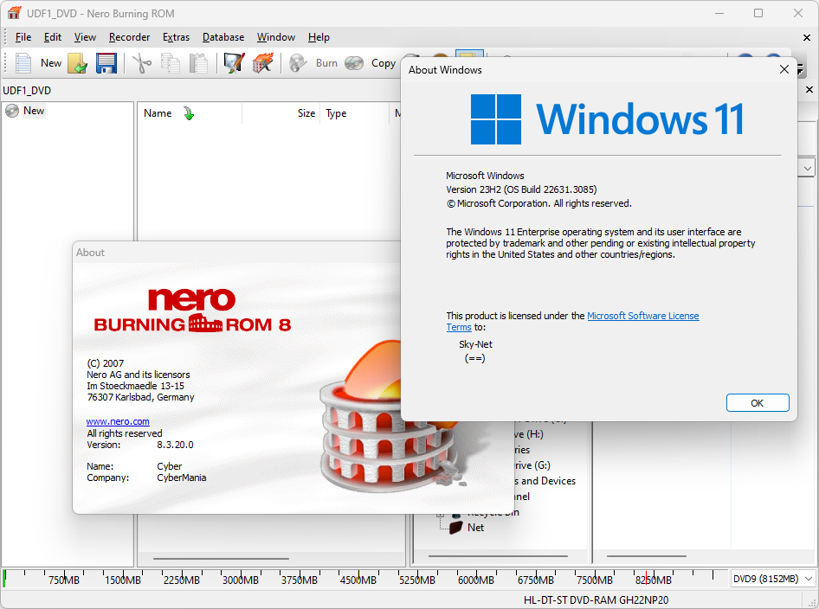The height and width of the screenshot is (609, 819).
Task: Open the Window menu
Action: tap(276, 37)
